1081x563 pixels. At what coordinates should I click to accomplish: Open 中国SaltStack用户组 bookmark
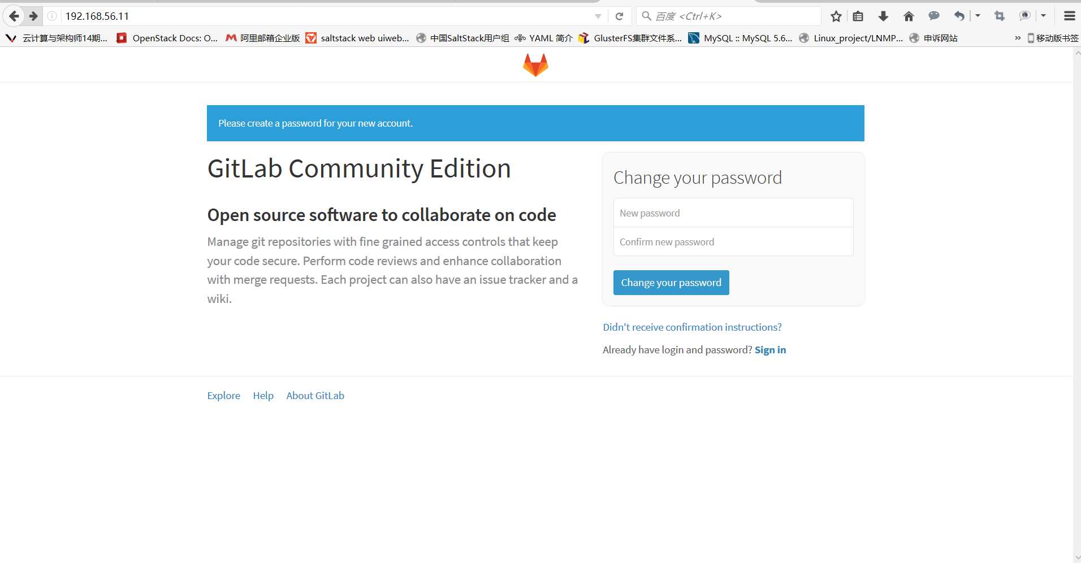[462, 38]
